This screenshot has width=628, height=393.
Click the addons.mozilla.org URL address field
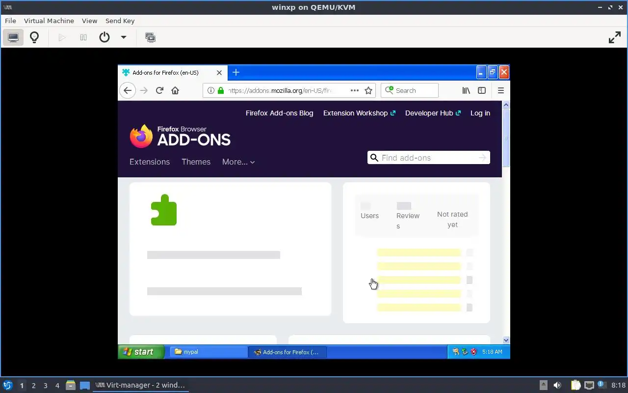pyautogui.click(x=280, y=90)
